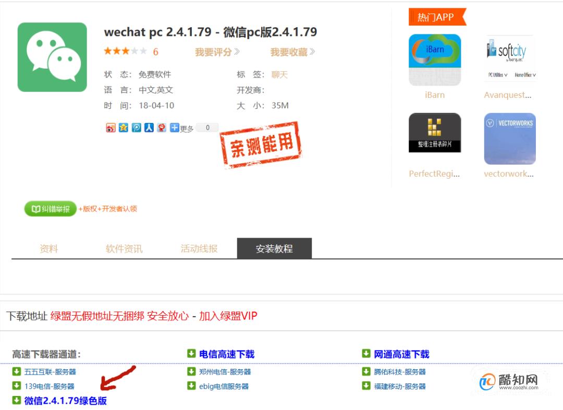
Task: Click the date value "18-04-10"
Action: [156, 105]
